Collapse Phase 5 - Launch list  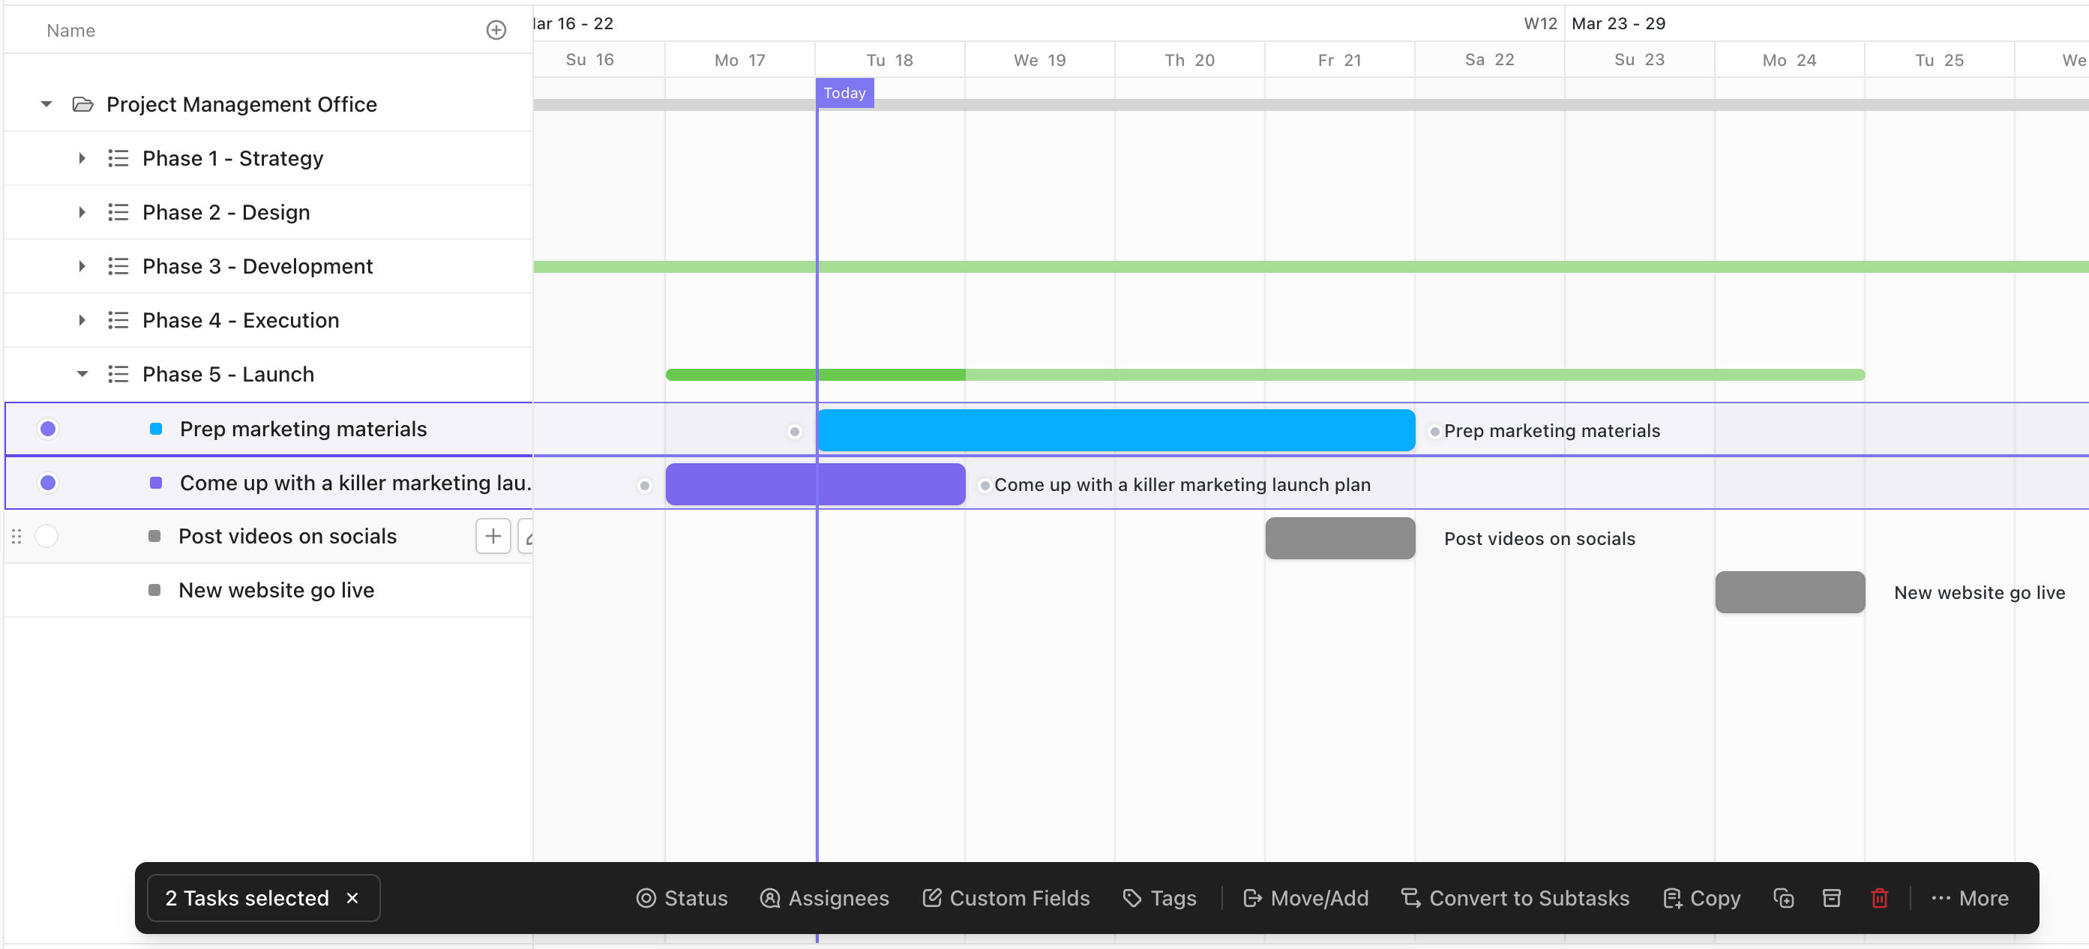[82, 373]
